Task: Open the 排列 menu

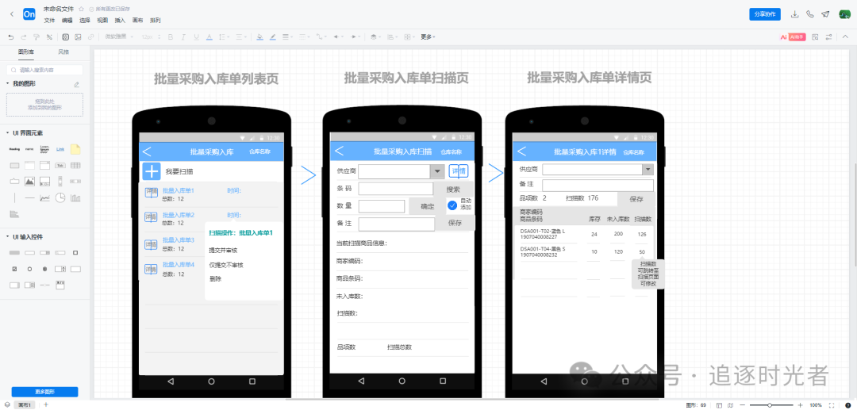Action: point(156,20)
